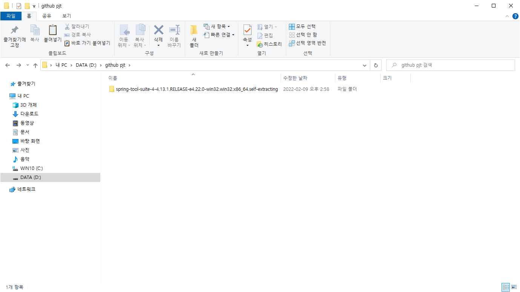Switch to the 홈 ribbon tab
Image resolution: width=520 pixels, height=292 pixels.
pos(29,16)
